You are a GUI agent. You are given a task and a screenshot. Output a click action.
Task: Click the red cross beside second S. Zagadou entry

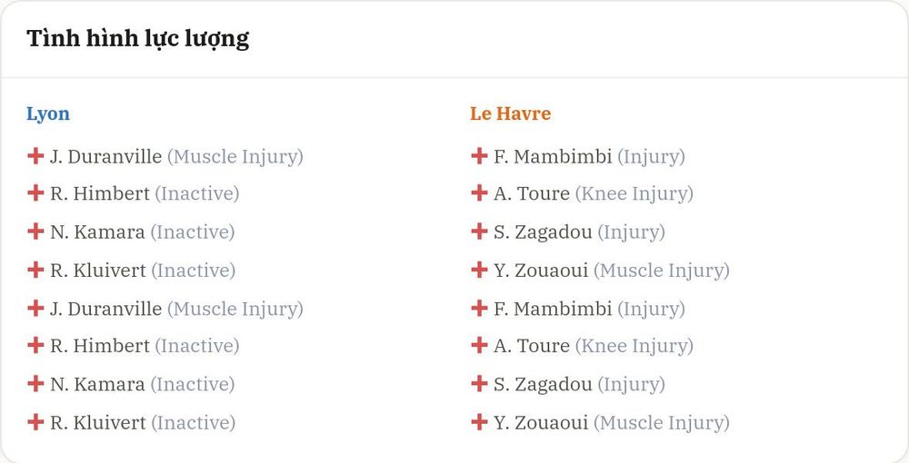tap(479, 384)
